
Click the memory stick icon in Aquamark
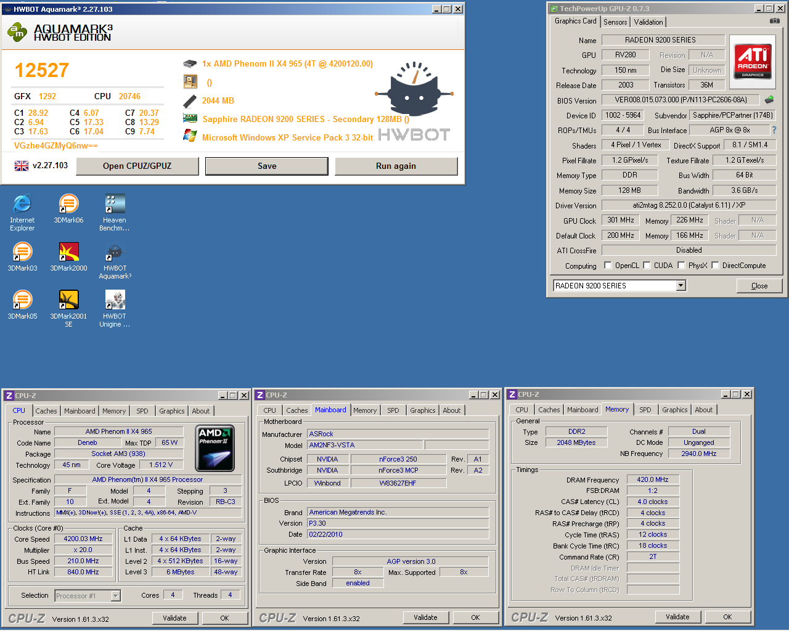pyautogui.click(x=190, y=100)
